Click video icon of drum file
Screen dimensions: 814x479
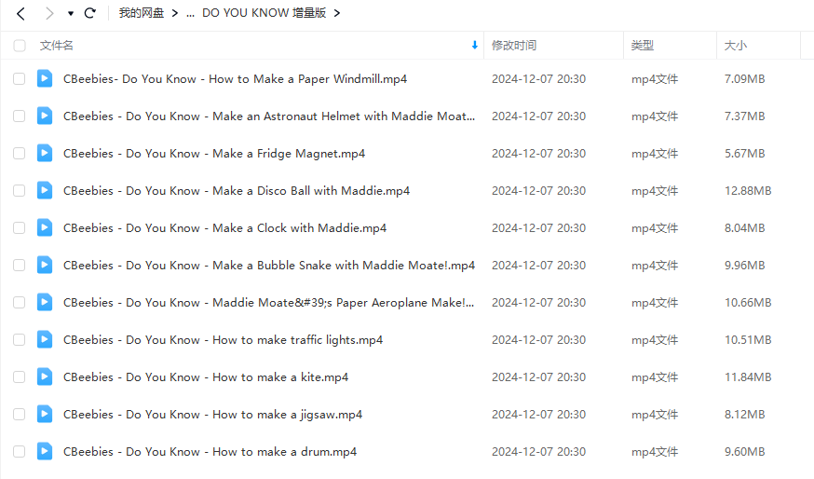click(x=45, y=451)
